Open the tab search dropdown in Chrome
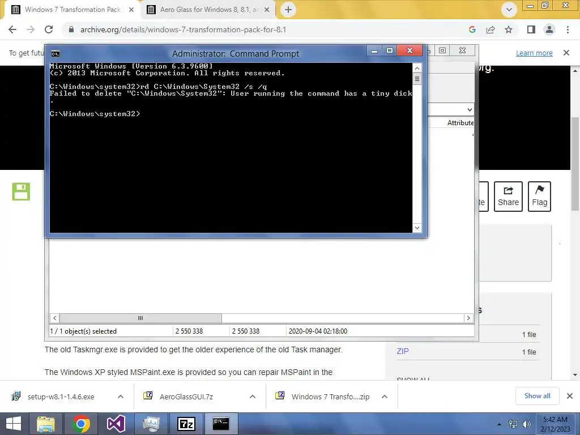 509,10
